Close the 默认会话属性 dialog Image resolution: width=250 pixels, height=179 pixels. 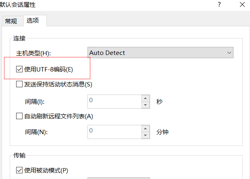(x=242, y=5)
